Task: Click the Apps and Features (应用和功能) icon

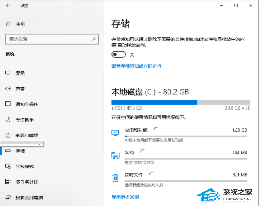Action: point(115,133)
